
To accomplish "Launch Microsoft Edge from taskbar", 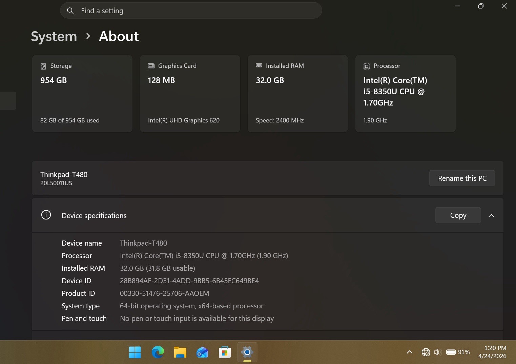I will point(158,352).
